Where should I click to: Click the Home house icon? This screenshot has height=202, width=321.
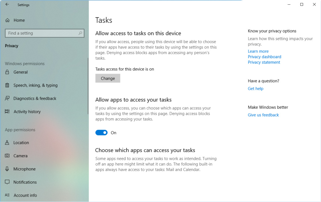pyautogui.click(x=8, y=20)
